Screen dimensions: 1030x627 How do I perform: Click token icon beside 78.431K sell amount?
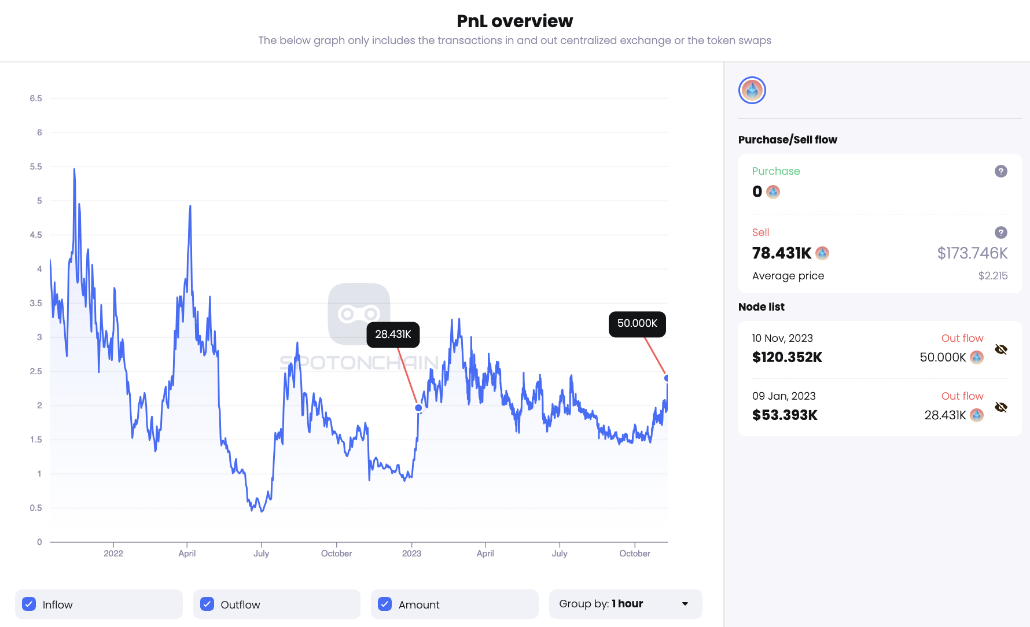822,253
